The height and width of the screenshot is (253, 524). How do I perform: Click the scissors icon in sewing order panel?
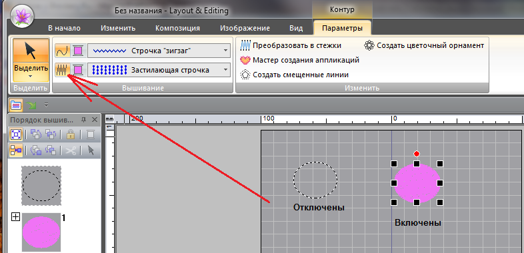(71, 150)
